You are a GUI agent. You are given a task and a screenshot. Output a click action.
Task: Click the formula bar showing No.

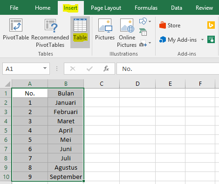click(x=168, y=69)
